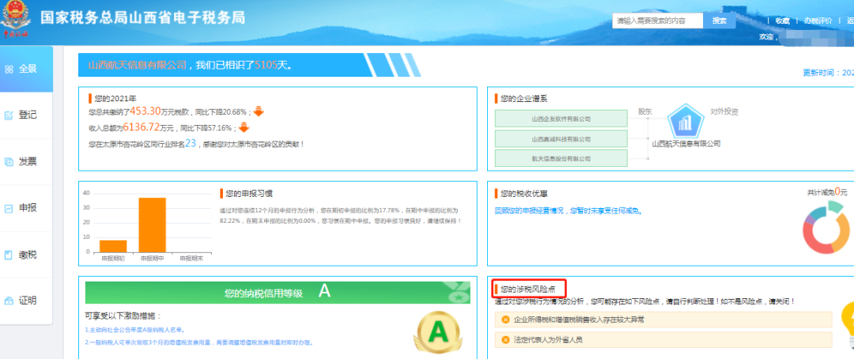854x359 pixels.
Task: Dismiss risk 企业所得税和增值税销售收入存在较大异常
Action: (x=504, y=319)
